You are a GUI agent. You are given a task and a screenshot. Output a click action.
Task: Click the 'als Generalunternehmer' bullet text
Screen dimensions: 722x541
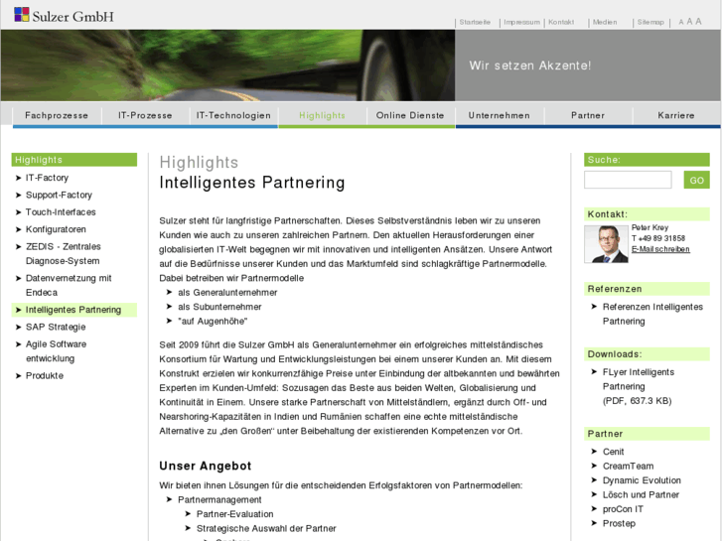[x=227, y=293]
